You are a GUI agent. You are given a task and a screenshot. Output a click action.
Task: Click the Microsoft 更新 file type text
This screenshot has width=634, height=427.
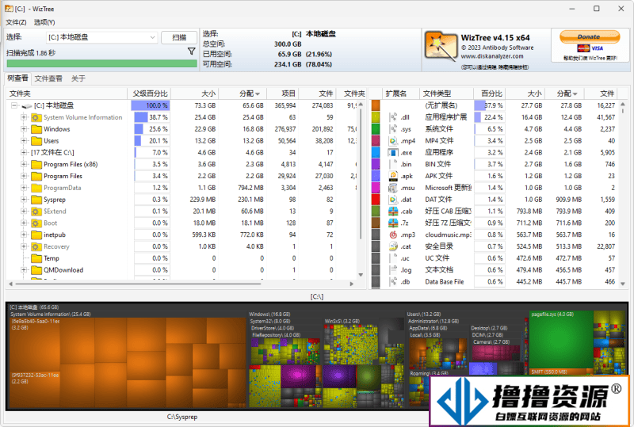tap(449, 188)
